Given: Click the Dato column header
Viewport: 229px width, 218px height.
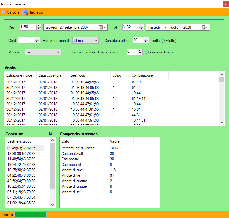Looking at the screenshot, I should coord(84,141).
